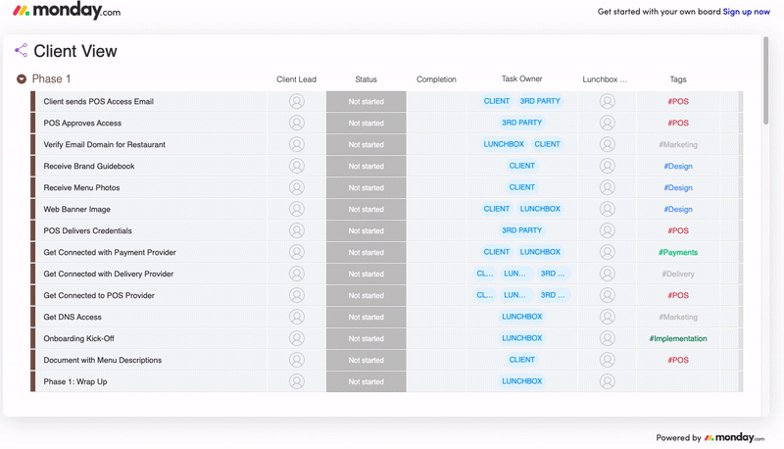
Task: Click CLIENT owner tag for Receive Menu Photos
Action: (x=521, y=187)
